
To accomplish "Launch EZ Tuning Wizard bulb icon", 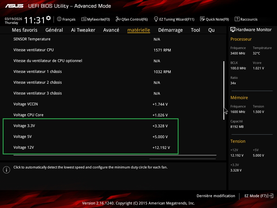I will click(156, 19).
